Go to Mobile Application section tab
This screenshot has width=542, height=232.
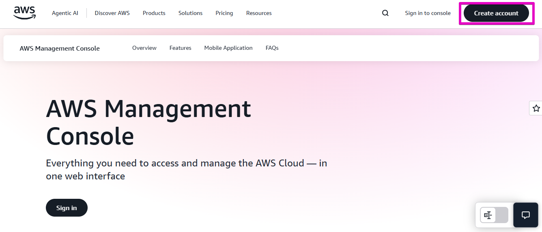click(228, 48)
